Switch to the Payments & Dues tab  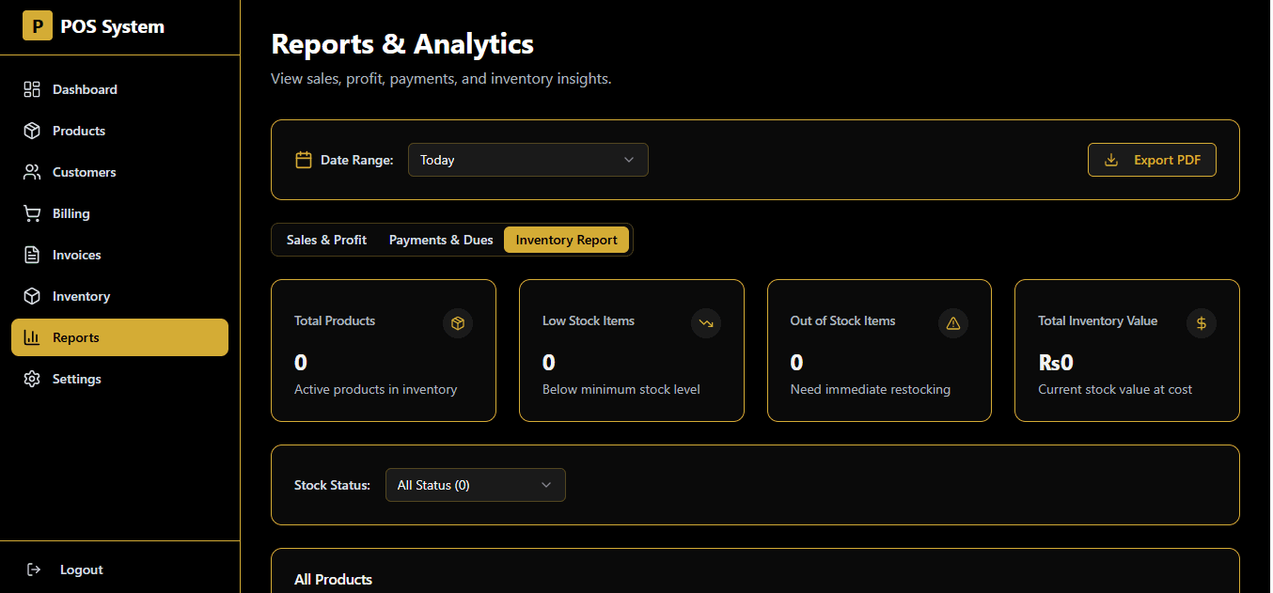tap(441, 240)
